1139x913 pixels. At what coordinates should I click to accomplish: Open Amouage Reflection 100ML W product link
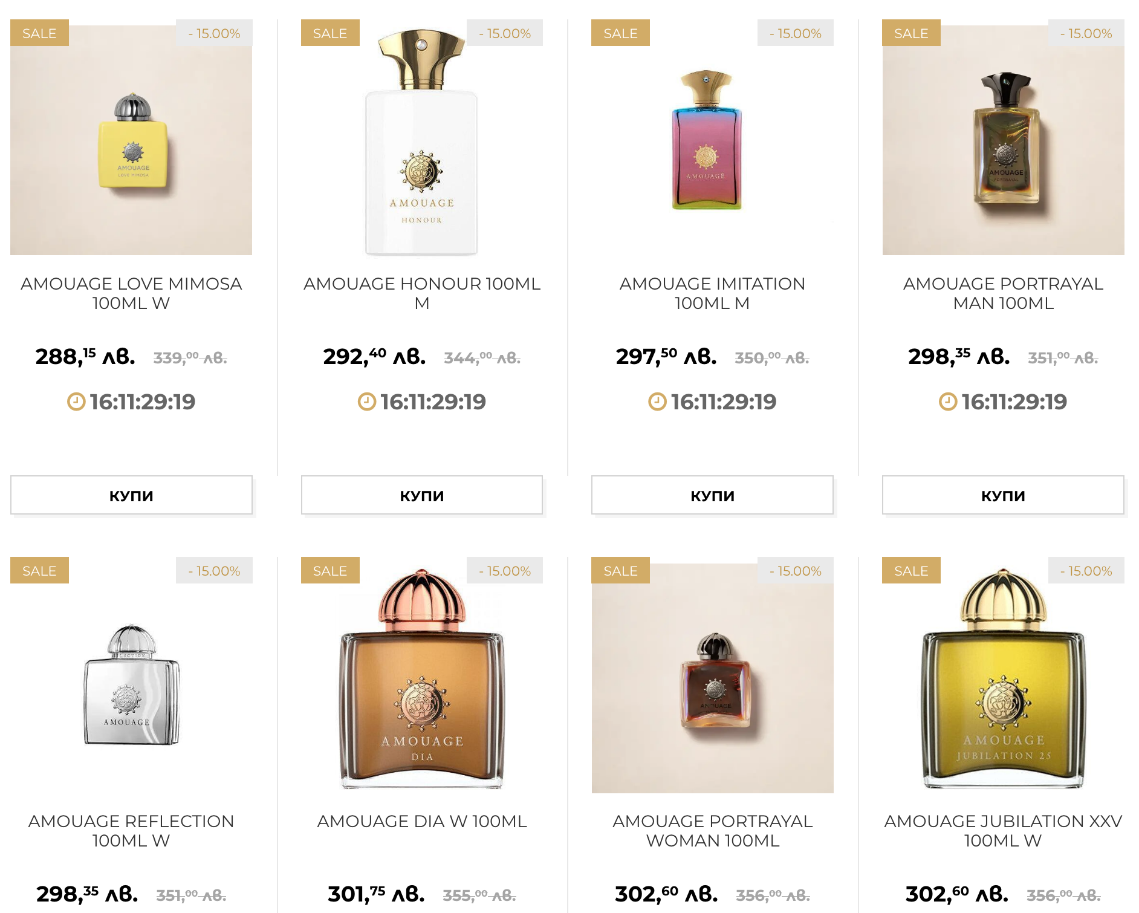click(131, 831)
